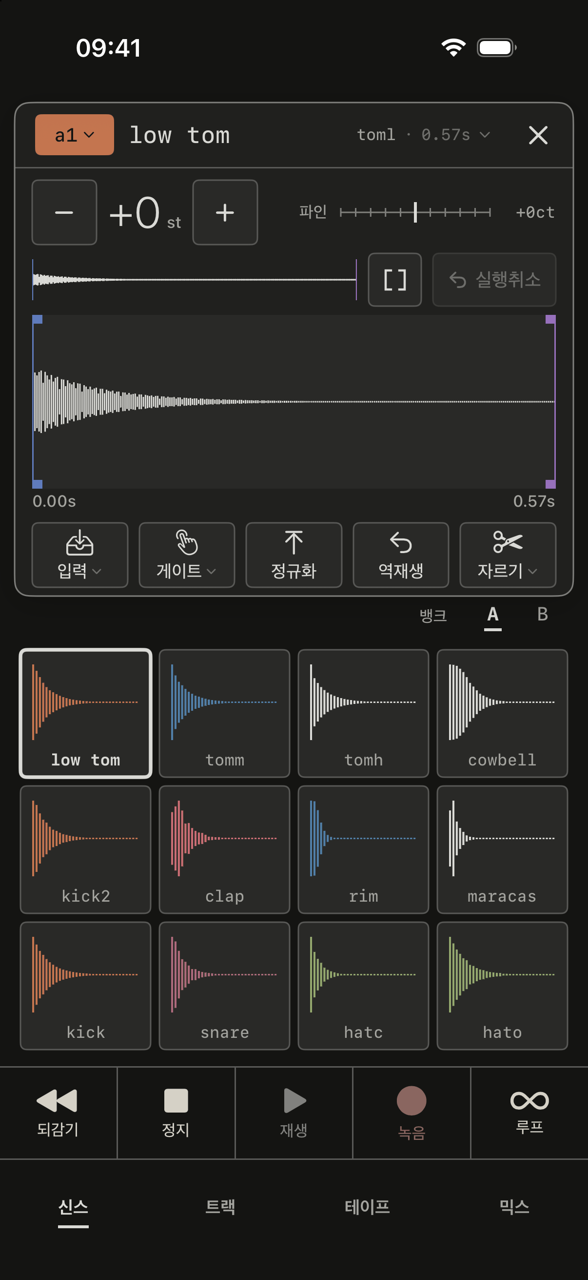Select the maracas pad

click(x=502, y=849)
